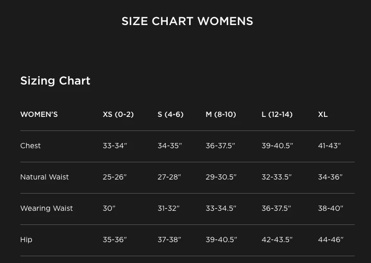
Task: Select the M (8-10) size header
Action: tap(221, 114)
